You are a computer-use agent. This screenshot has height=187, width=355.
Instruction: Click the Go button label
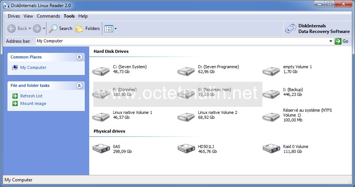(345, 41)
